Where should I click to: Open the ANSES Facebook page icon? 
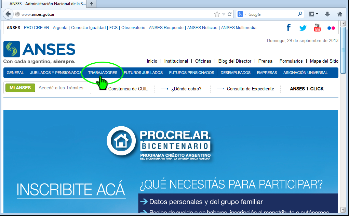click(x=288, y=27)
